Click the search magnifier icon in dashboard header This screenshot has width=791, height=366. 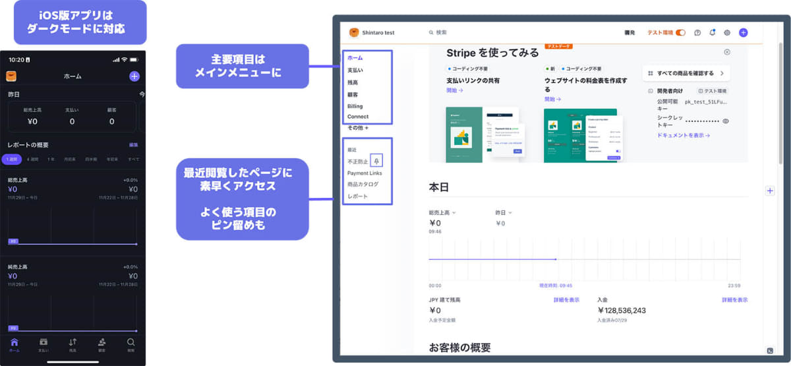(431, 32)
